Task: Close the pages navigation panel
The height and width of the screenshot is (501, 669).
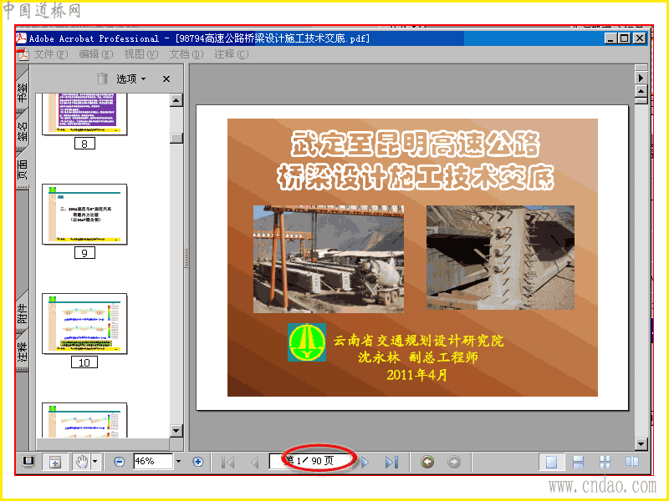Action: click(x=166, y=78)
